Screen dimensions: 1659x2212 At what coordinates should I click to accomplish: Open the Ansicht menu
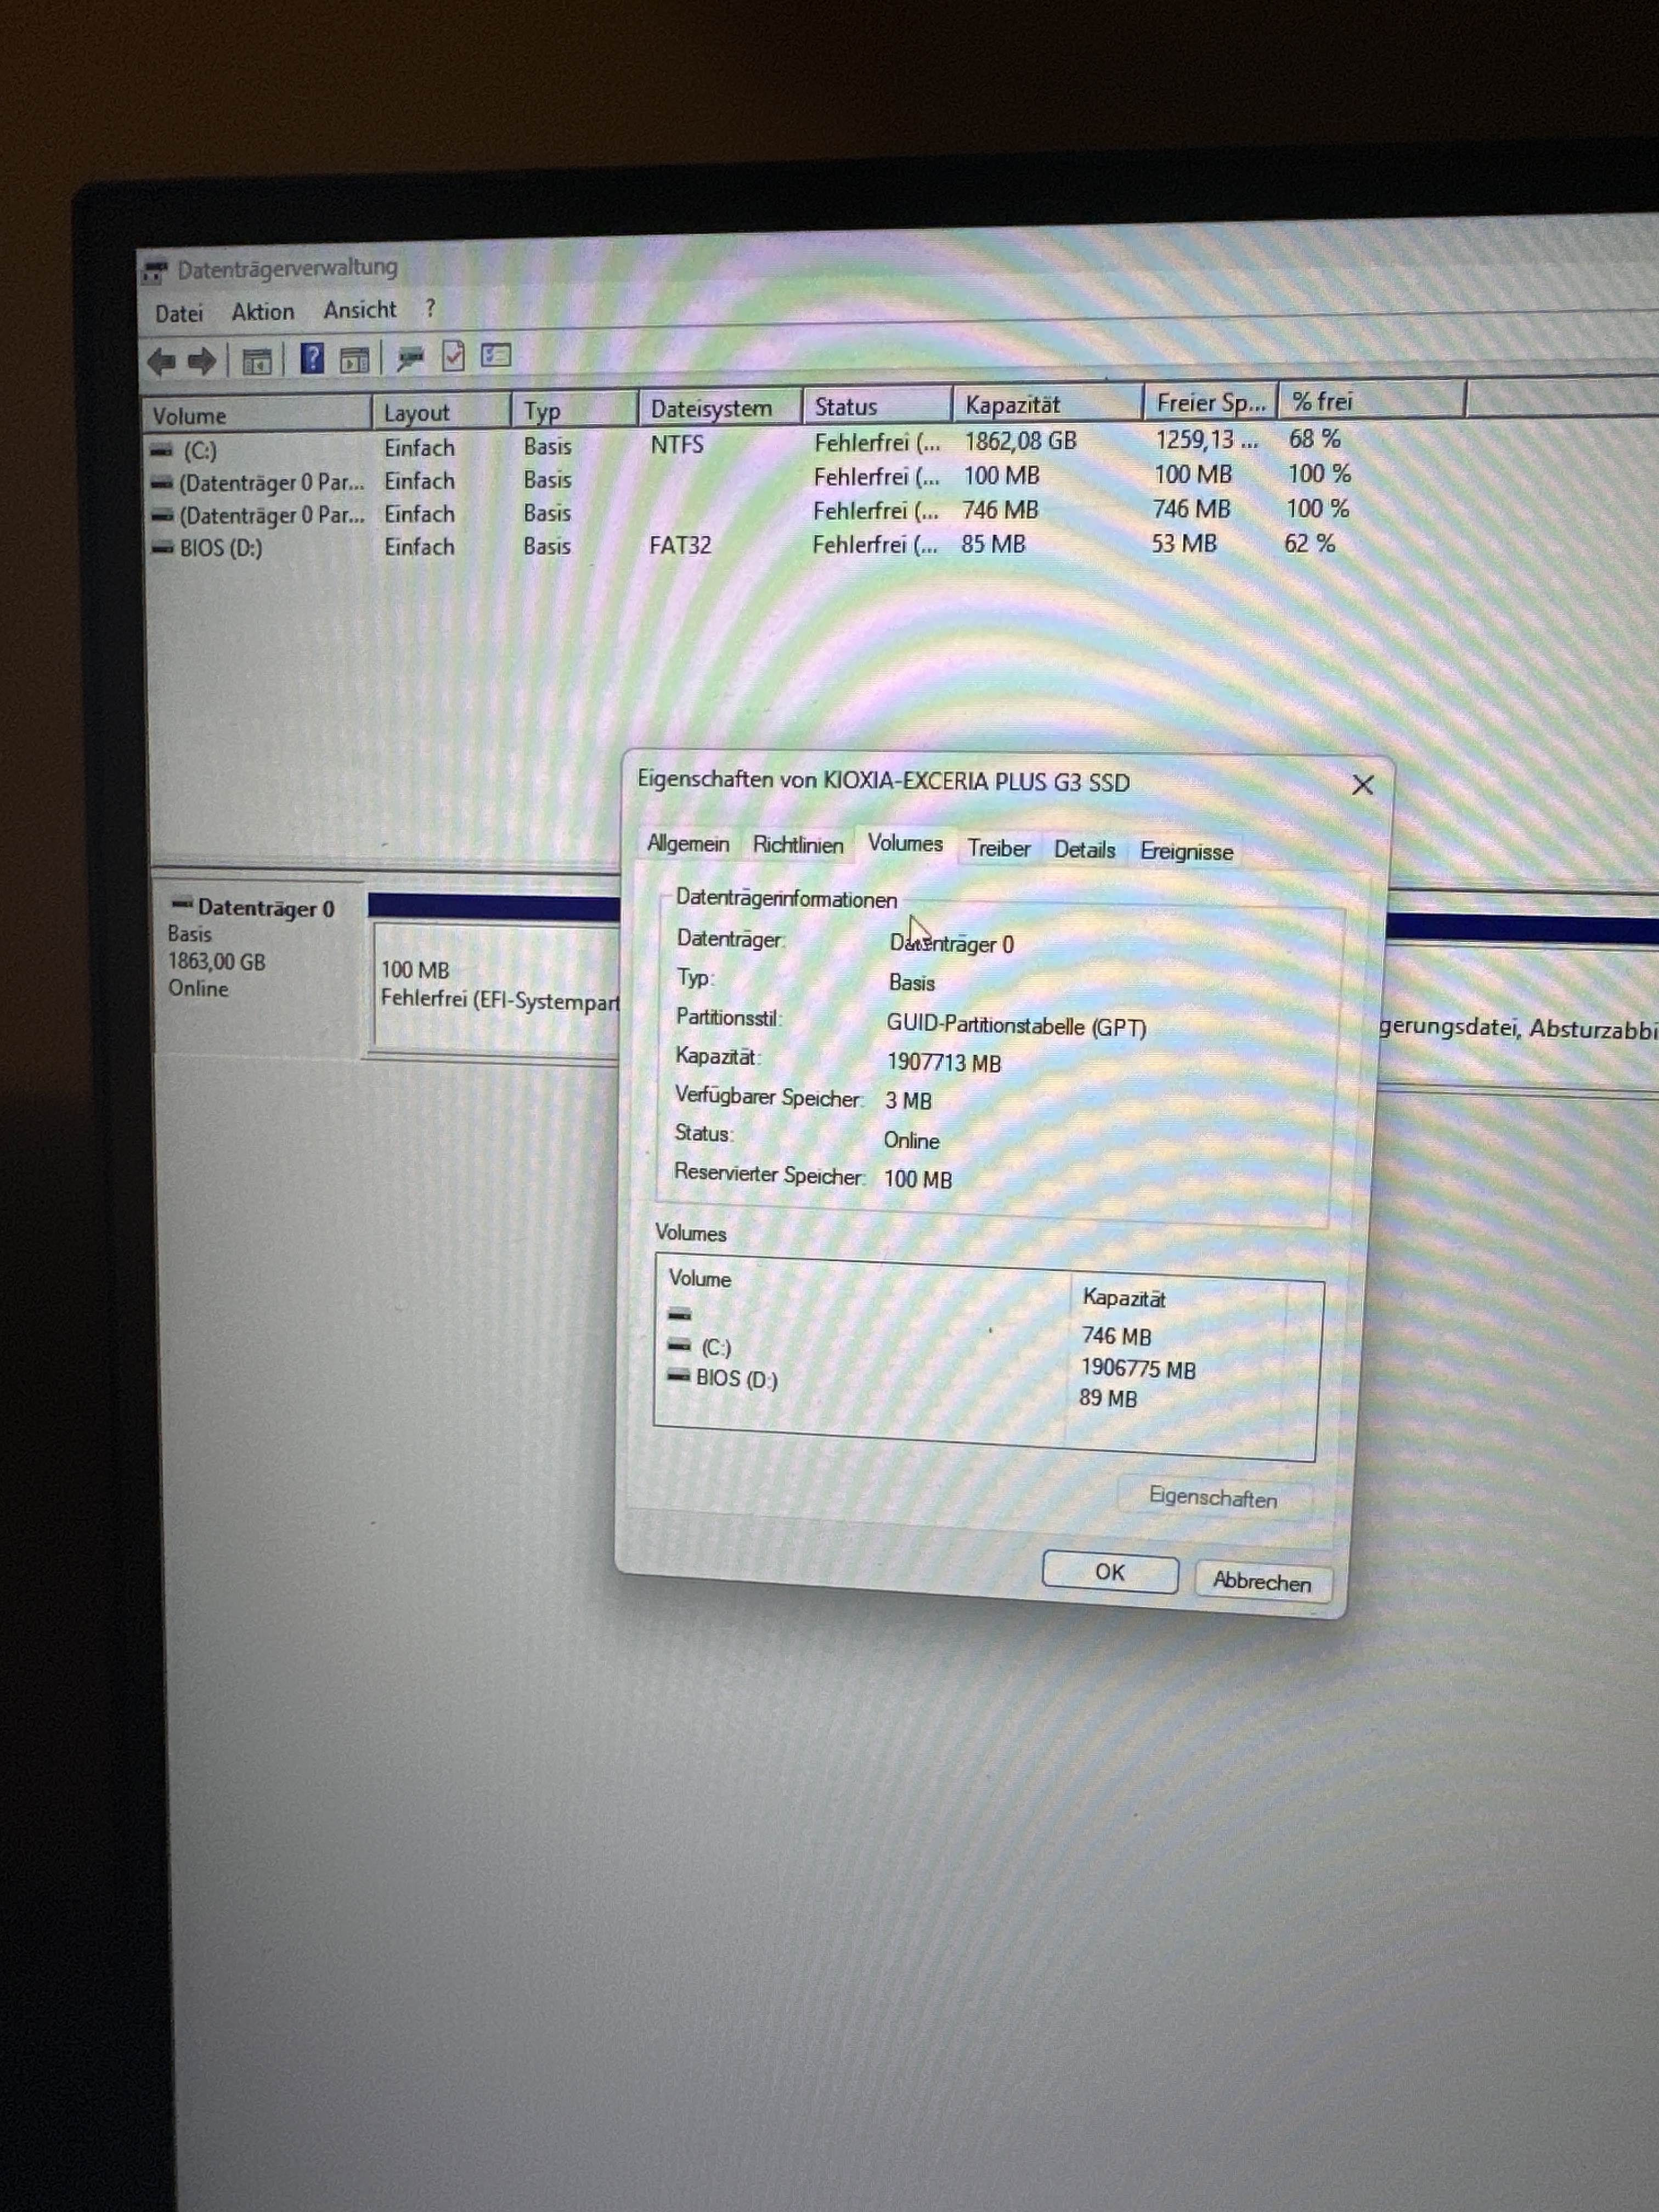coord(360,310)
